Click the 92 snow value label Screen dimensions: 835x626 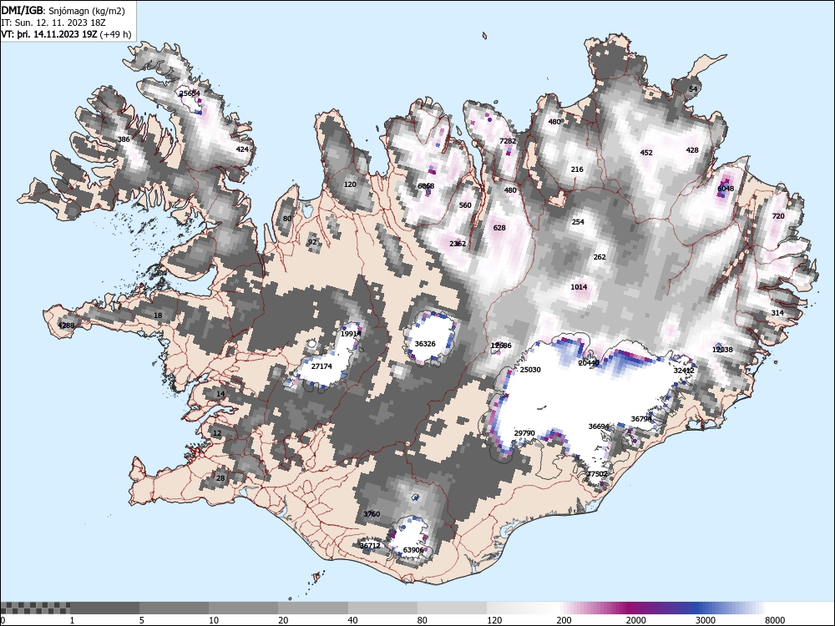click(x=312, y=242)
